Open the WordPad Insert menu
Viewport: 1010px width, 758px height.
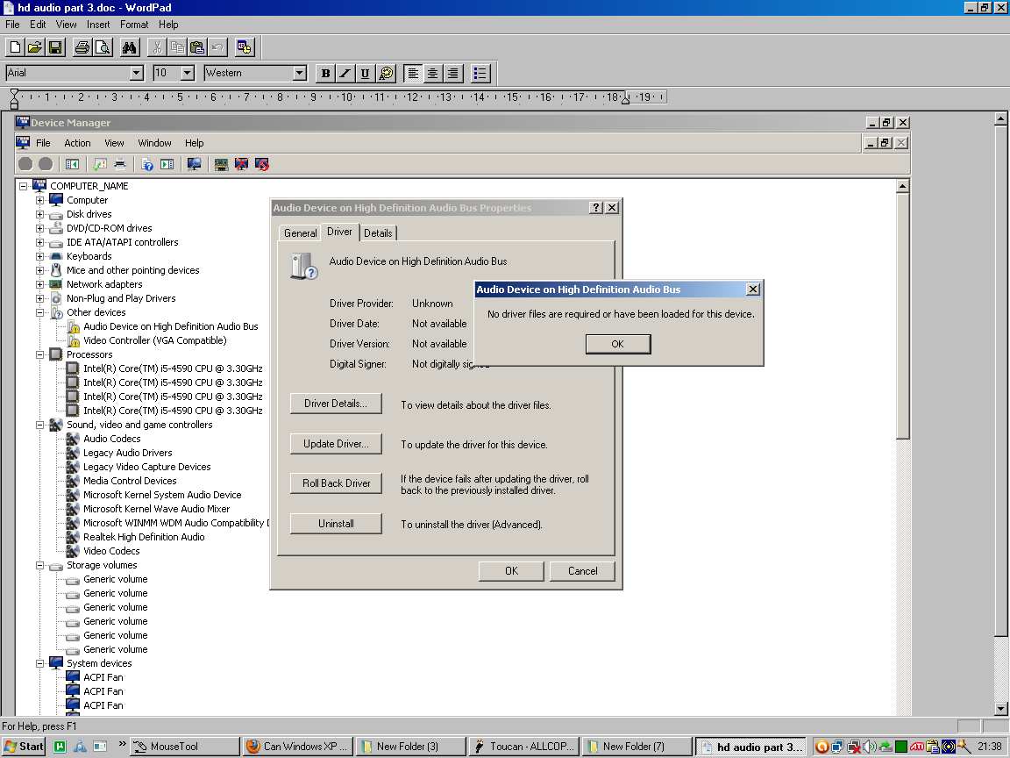(x=98, y=25)
